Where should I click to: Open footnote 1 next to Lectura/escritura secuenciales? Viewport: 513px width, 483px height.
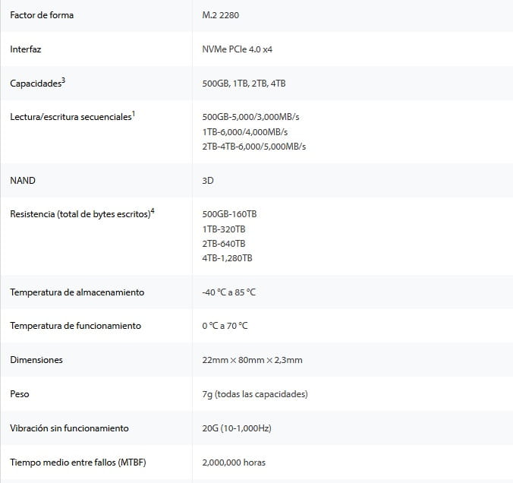(x=134, y=114)
